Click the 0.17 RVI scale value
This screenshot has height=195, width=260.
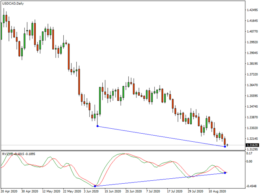(x=249, y=154)
